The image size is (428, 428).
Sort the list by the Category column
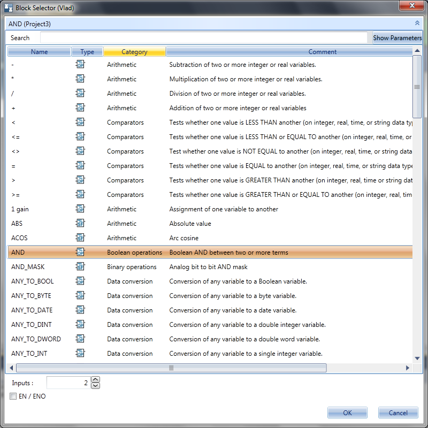135,51
